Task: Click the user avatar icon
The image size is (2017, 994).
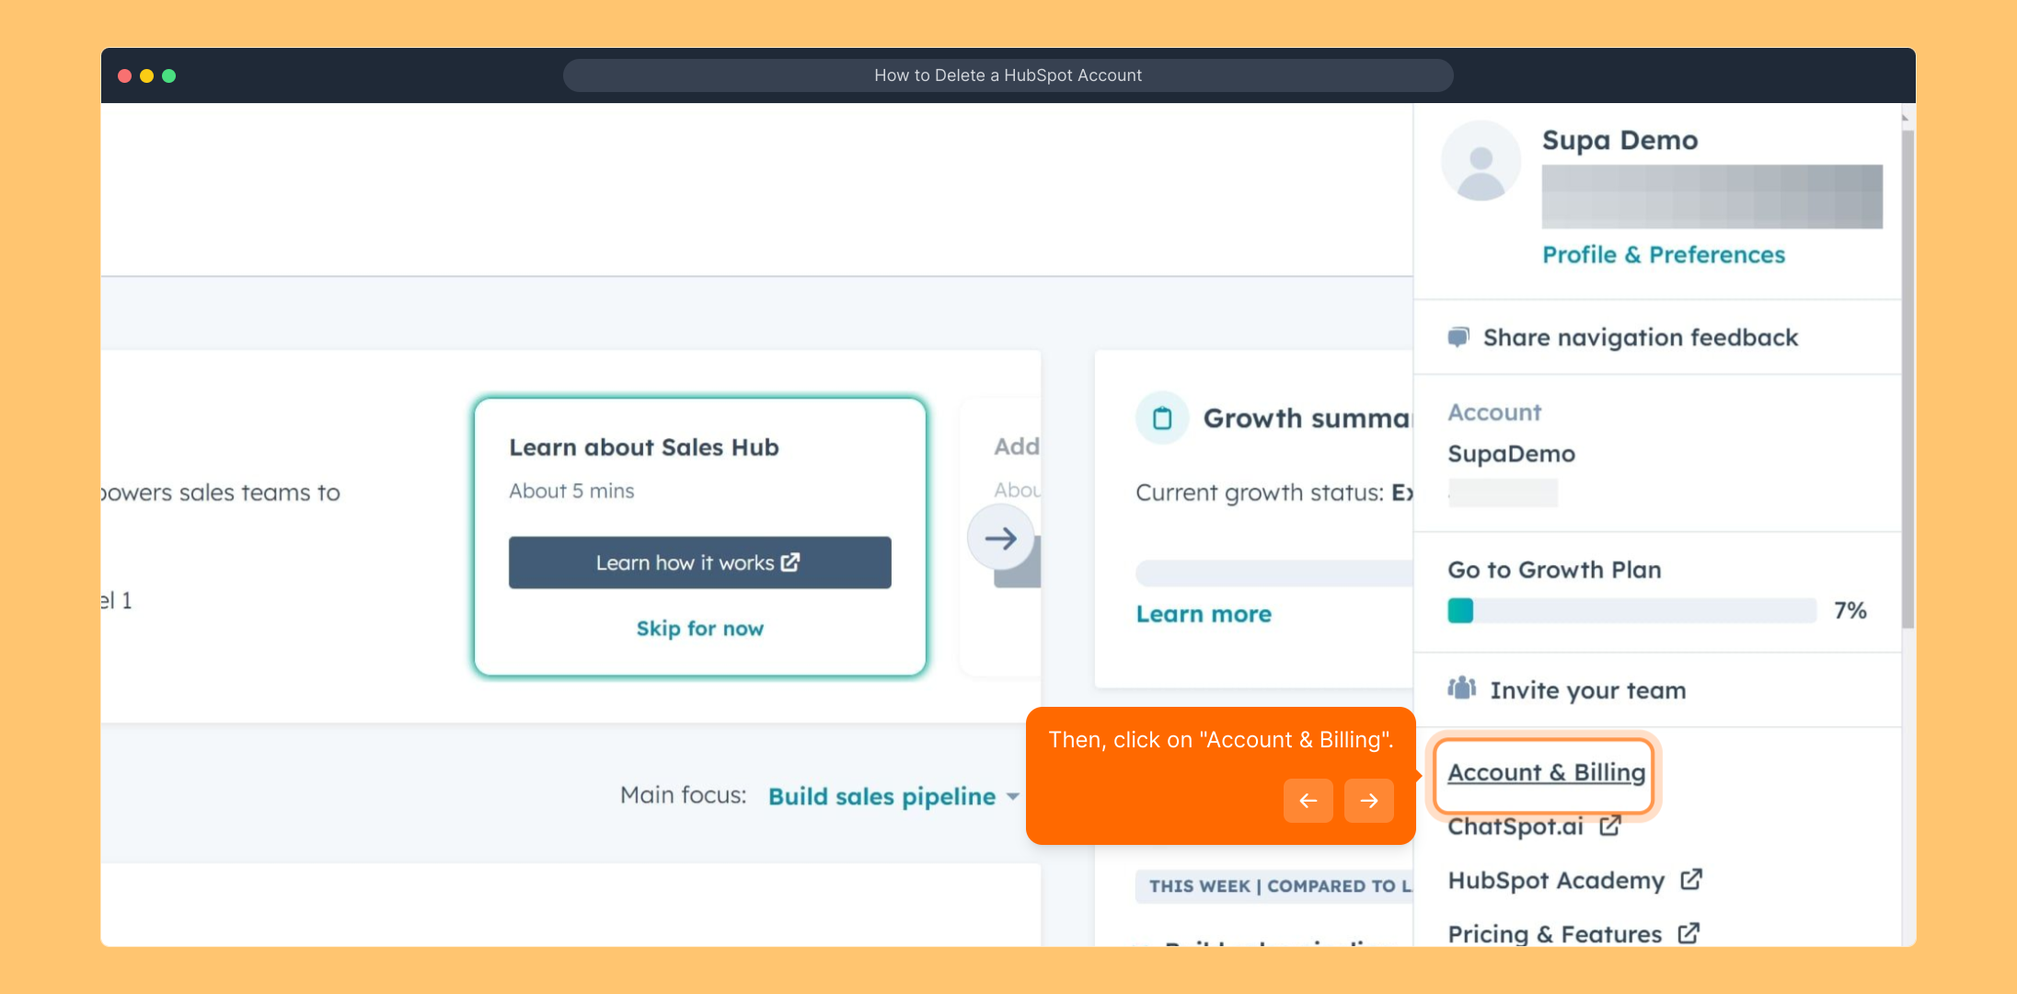Action: (x=1481, y=161)
